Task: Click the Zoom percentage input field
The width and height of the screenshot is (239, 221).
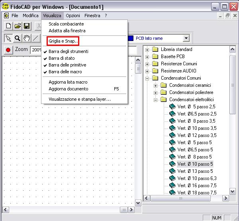Action: tap(36, 50)
